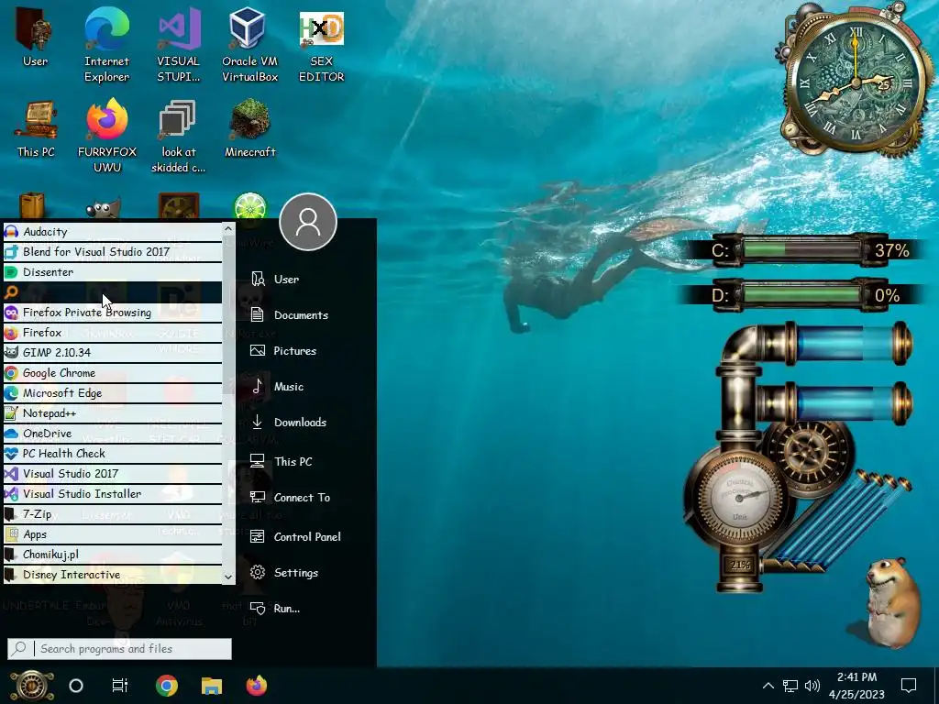Image resolution: width=939 pixels, height=704 pixels.
Task: Open the 'look at skidded c...' desktop icon
Action: (x=178, y=136)
